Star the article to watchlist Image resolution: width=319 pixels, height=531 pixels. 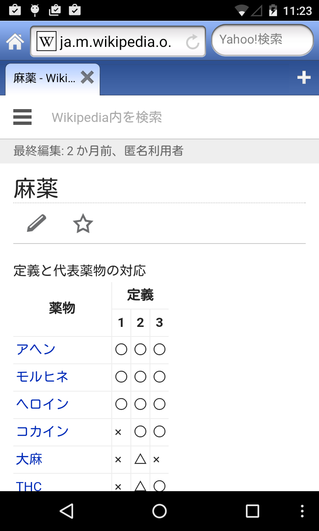click(x=83, y=224)
